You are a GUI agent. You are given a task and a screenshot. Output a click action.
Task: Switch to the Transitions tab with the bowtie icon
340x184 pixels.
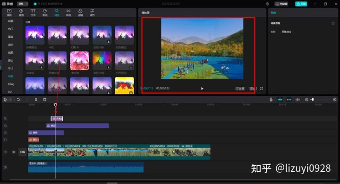tap(68, 13)
